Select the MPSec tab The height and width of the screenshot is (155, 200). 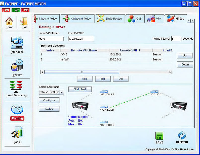pyautogui.click(x=175, y=19)
